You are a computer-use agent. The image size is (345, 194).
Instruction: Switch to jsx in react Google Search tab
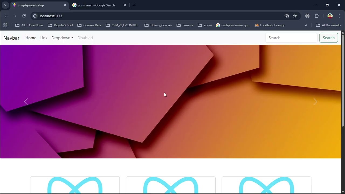point(99,5)
